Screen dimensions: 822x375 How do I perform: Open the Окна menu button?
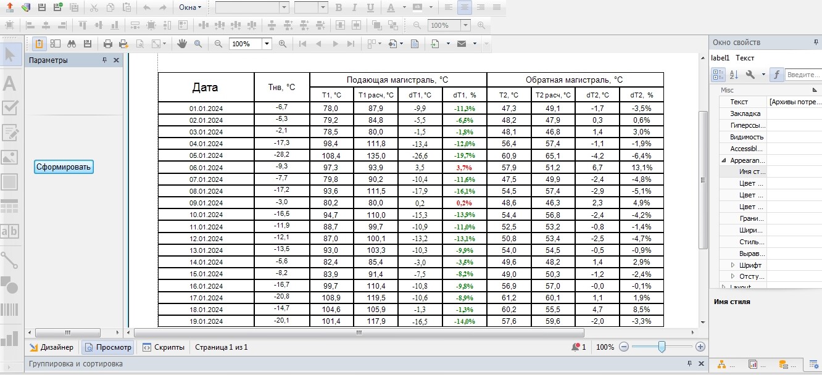pyautogui.click(x=190, y=7)
